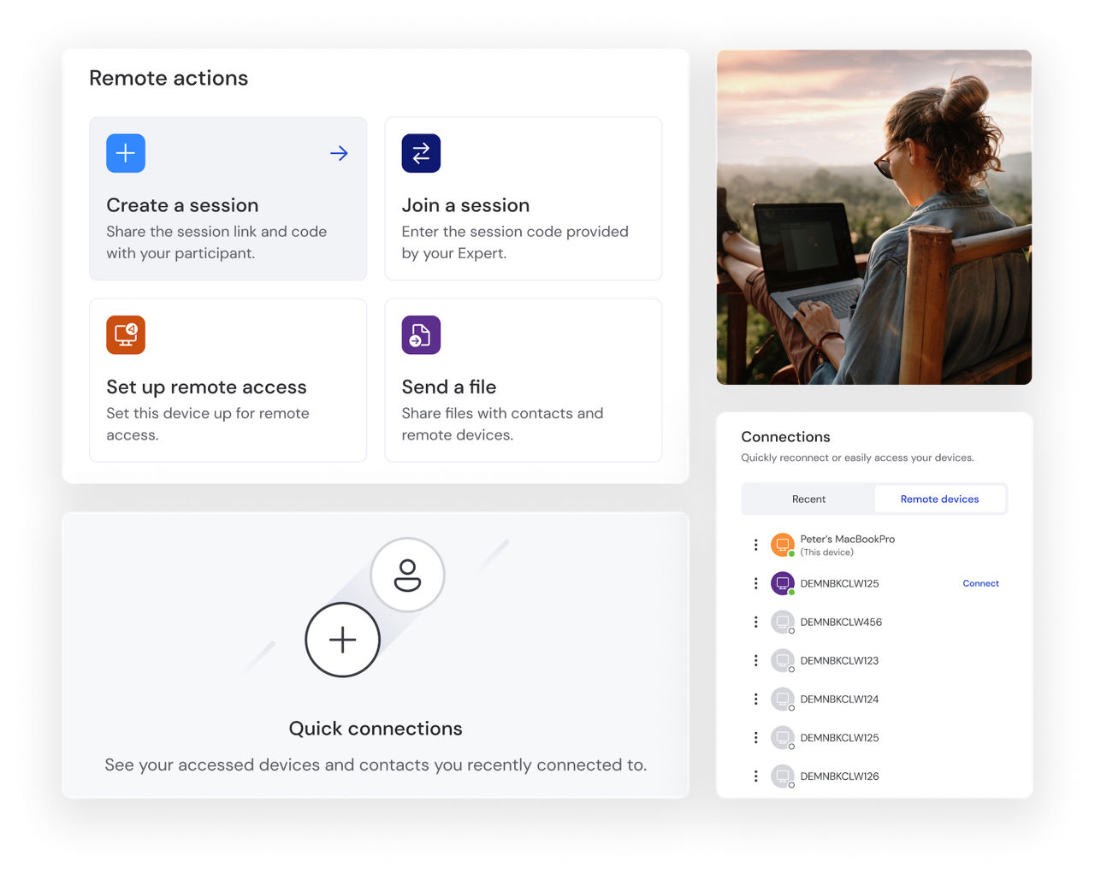This screenshot has width=1095, height=874.
Task: Click the Join a session arrows icon
Action: (x=421, y=154)
